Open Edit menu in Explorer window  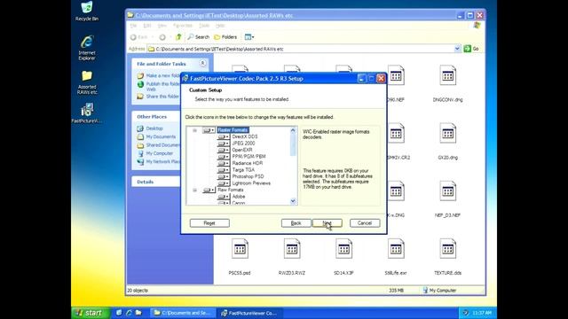(147, 26)
